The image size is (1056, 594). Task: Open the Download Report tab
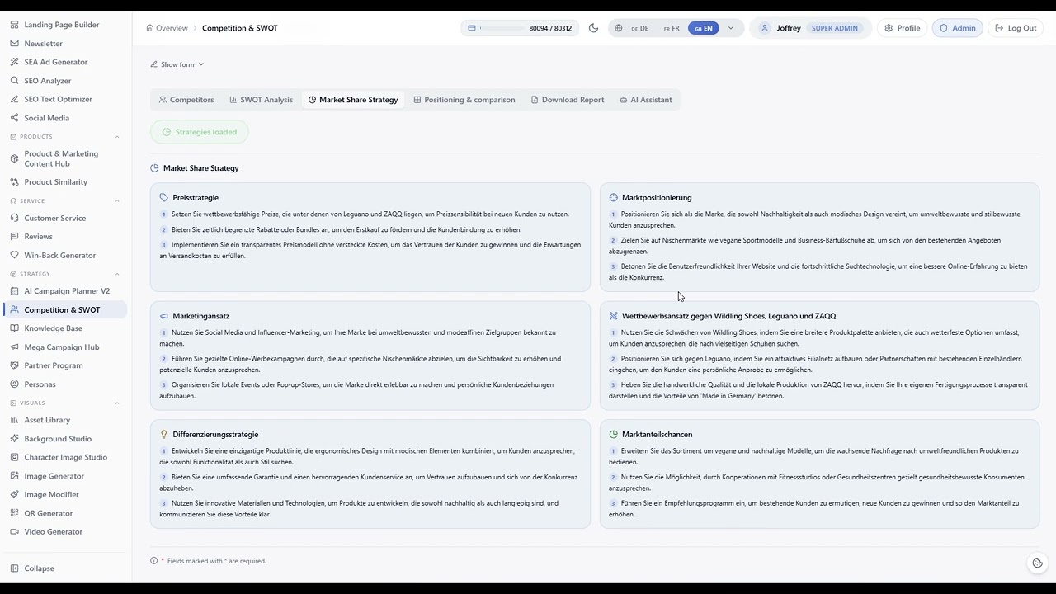(568, 100)
